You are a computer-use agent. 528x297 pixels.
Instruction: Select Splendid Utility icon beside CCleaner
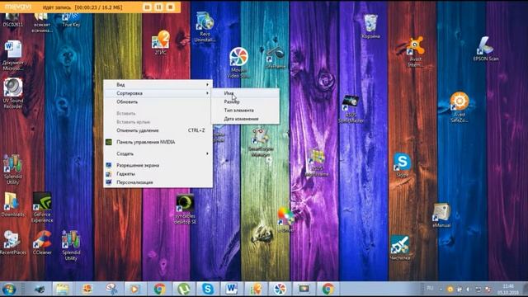click(x=71, y=246)
